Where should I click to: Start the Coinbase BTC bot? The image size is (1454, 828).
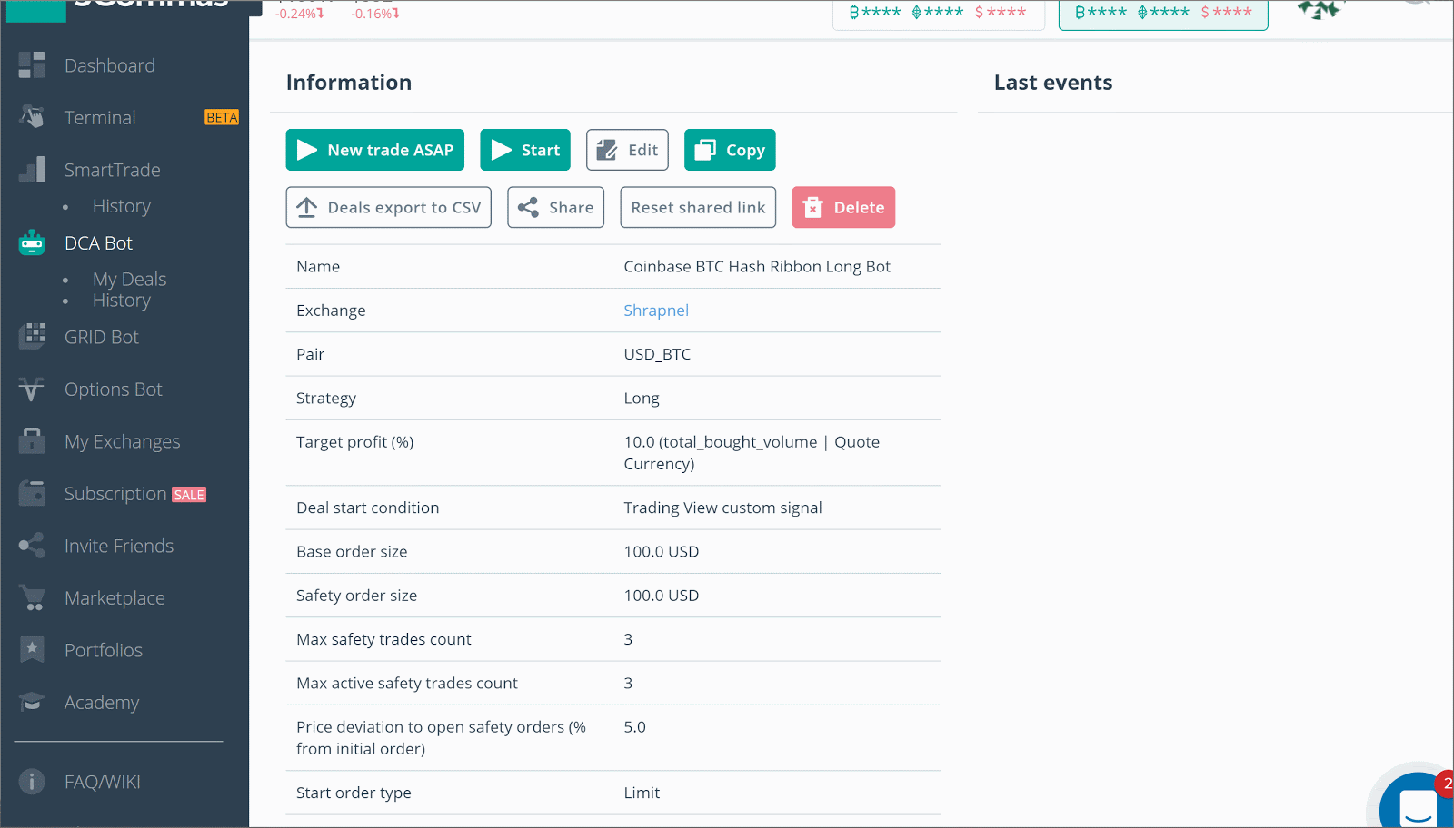pyautogui.click(x=524, y=149)
